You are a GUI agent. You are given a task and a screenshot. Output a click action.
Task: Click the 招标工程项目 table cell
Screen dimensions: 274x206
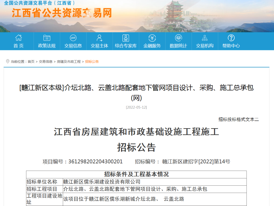point(45,189)
